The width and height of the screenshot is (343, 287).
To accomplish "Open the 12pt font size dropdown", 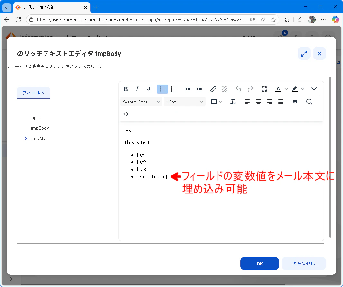I will (x=185, y=102).
